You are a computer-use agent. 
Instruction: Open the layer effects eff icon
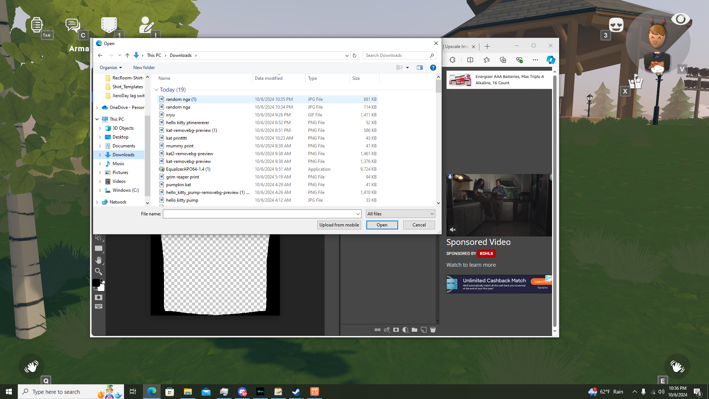387,330
